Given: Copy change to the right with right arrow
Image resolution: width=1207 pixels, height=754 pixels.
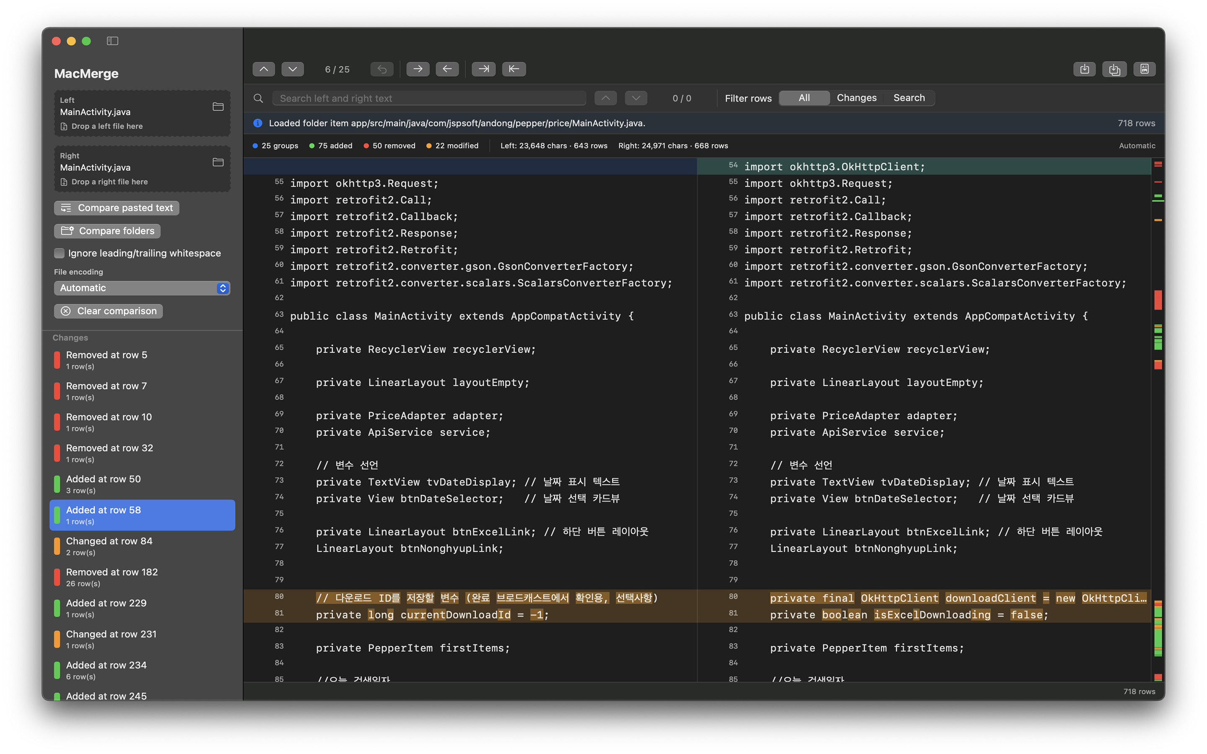Looking at the screenshot, I should (418, 69).
